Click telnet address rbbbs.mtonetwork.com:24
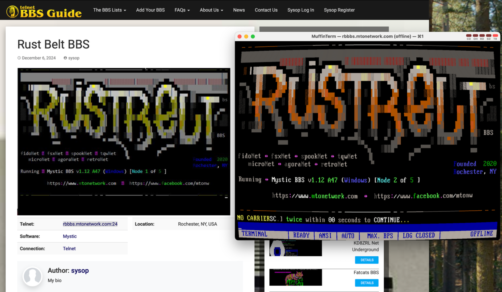Screen dimensions: 502x292 [x=90, y=224]
